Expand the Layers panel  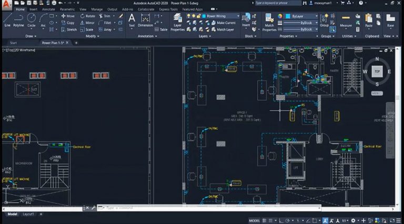[205, 36]
